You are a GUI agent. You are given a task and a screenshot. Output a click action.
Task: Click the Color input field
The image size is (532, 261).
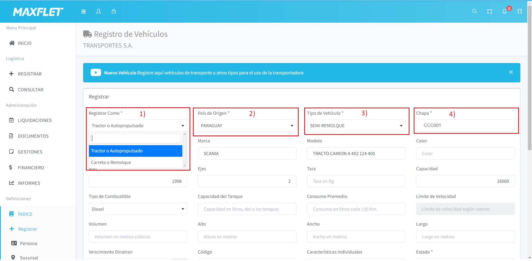click(x=465, y=153)
